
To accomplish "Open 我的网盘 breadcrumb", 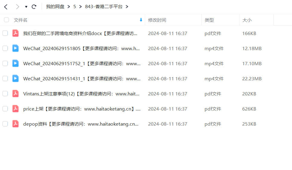I will [55, 7].
